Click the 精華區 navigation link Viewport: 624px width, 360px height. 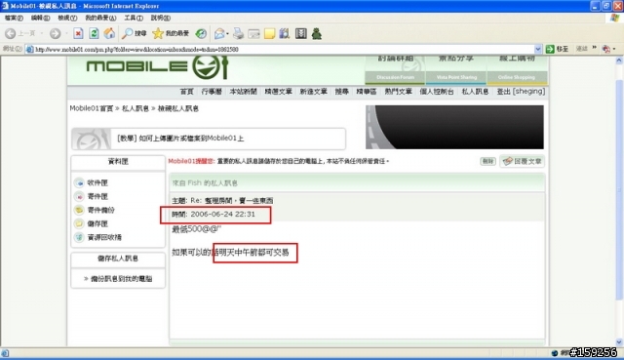(367, 92)
